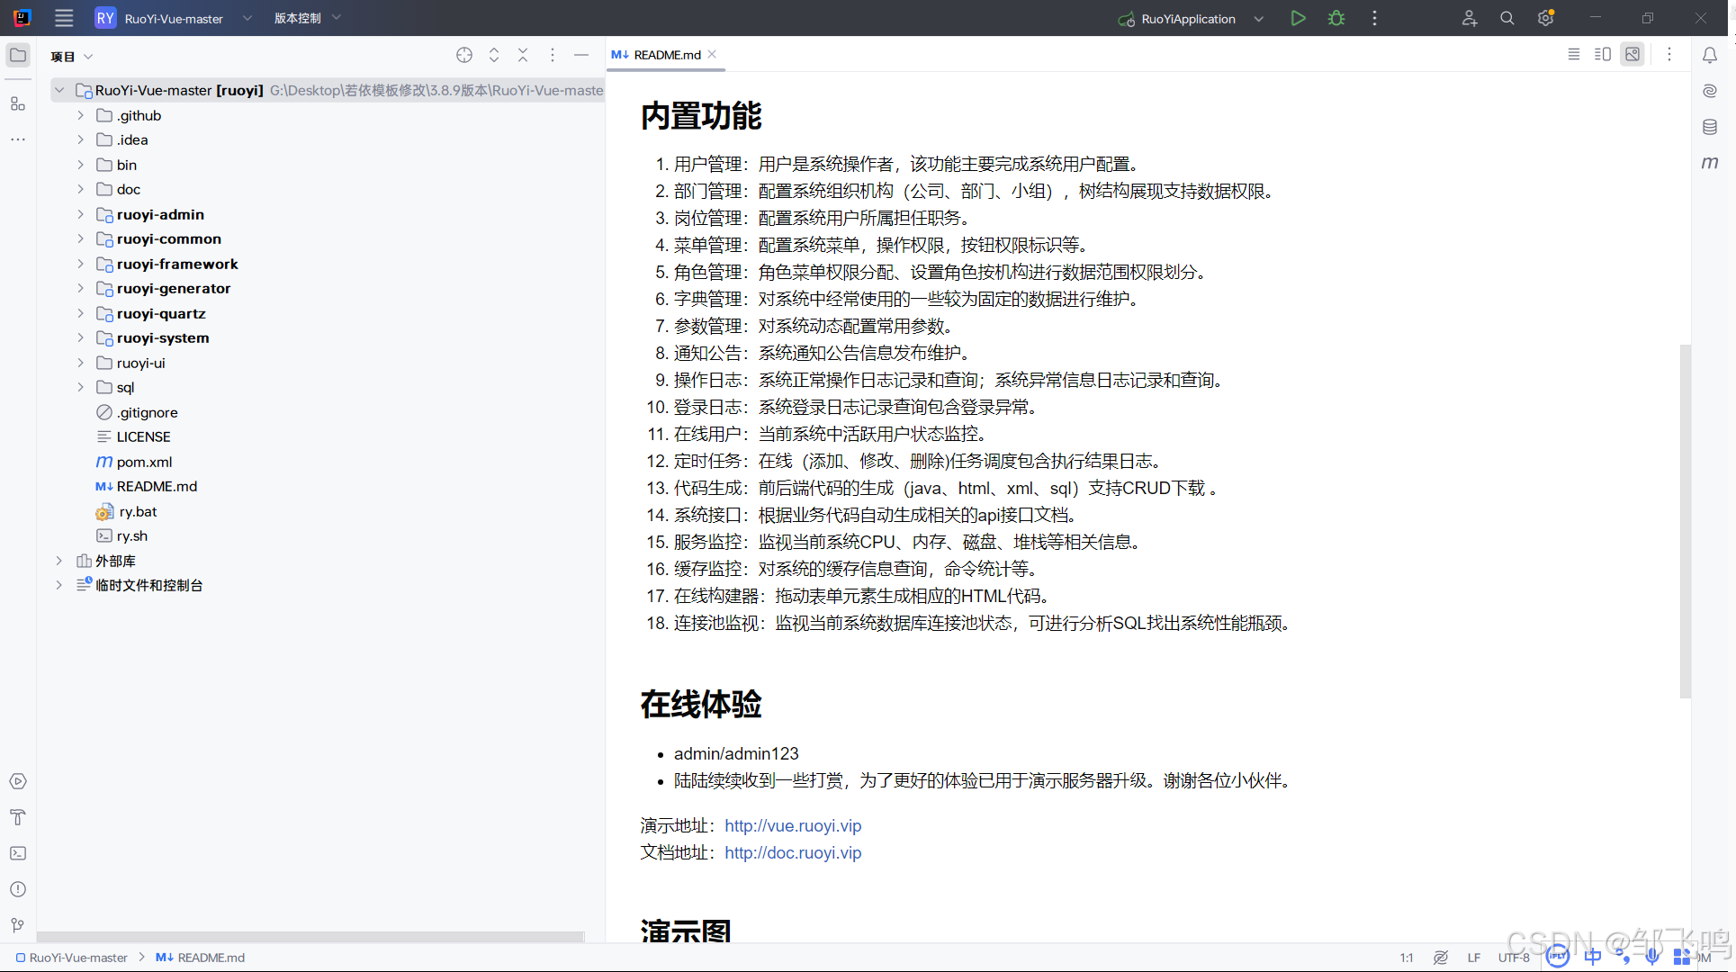
Task: Click the preview vertical scrollbar thumb
Action: pyautogui.click(x=1685, y=521)
